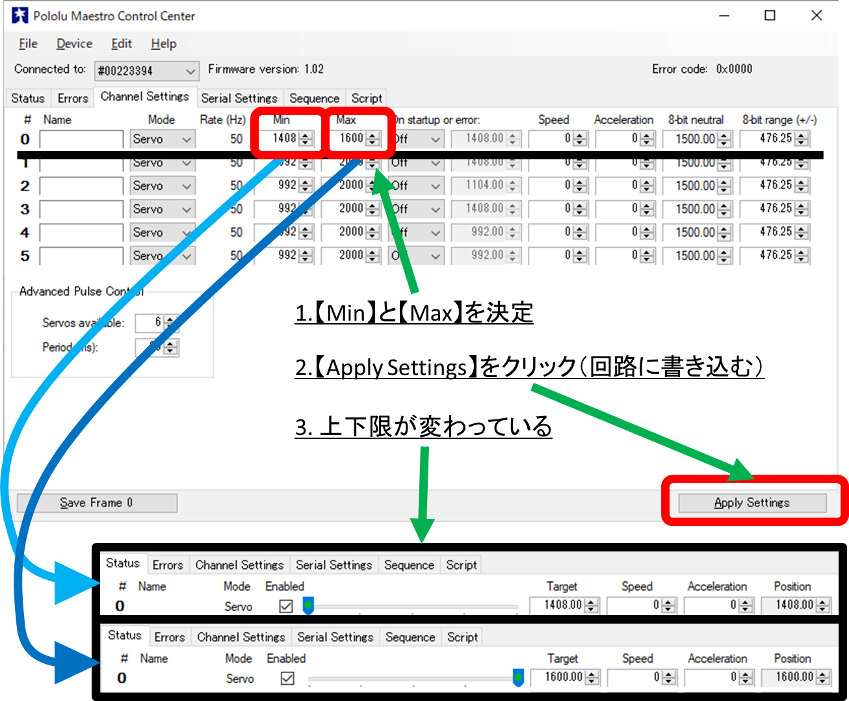The height and width of the screenshot is (701, 849).
Task: Toggle Enabled checkbox in panel with target 1408.00
Action: click(286, 606)
